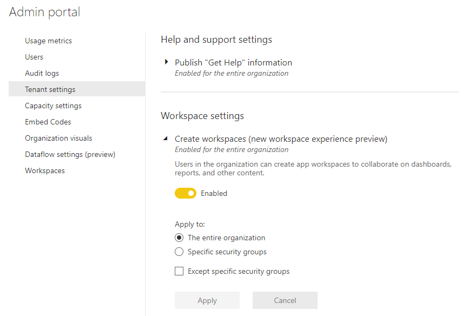Select Embed Codes from the sidebar

pyautogui.click(x=48, y=121)
